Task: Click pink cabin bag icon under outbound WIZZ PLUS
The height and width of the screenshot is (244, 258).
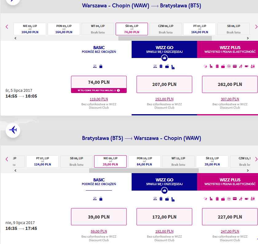Action: click(223, 66)
